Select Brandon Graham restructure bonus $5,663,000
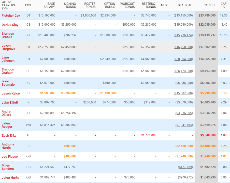The image size is (230, 183). [149, 71]
